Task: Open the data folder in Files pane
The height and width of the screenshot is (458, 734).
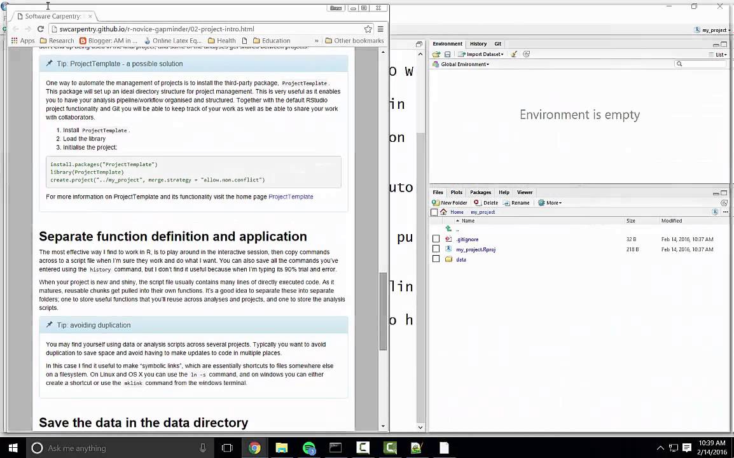Action: point(461,260)
